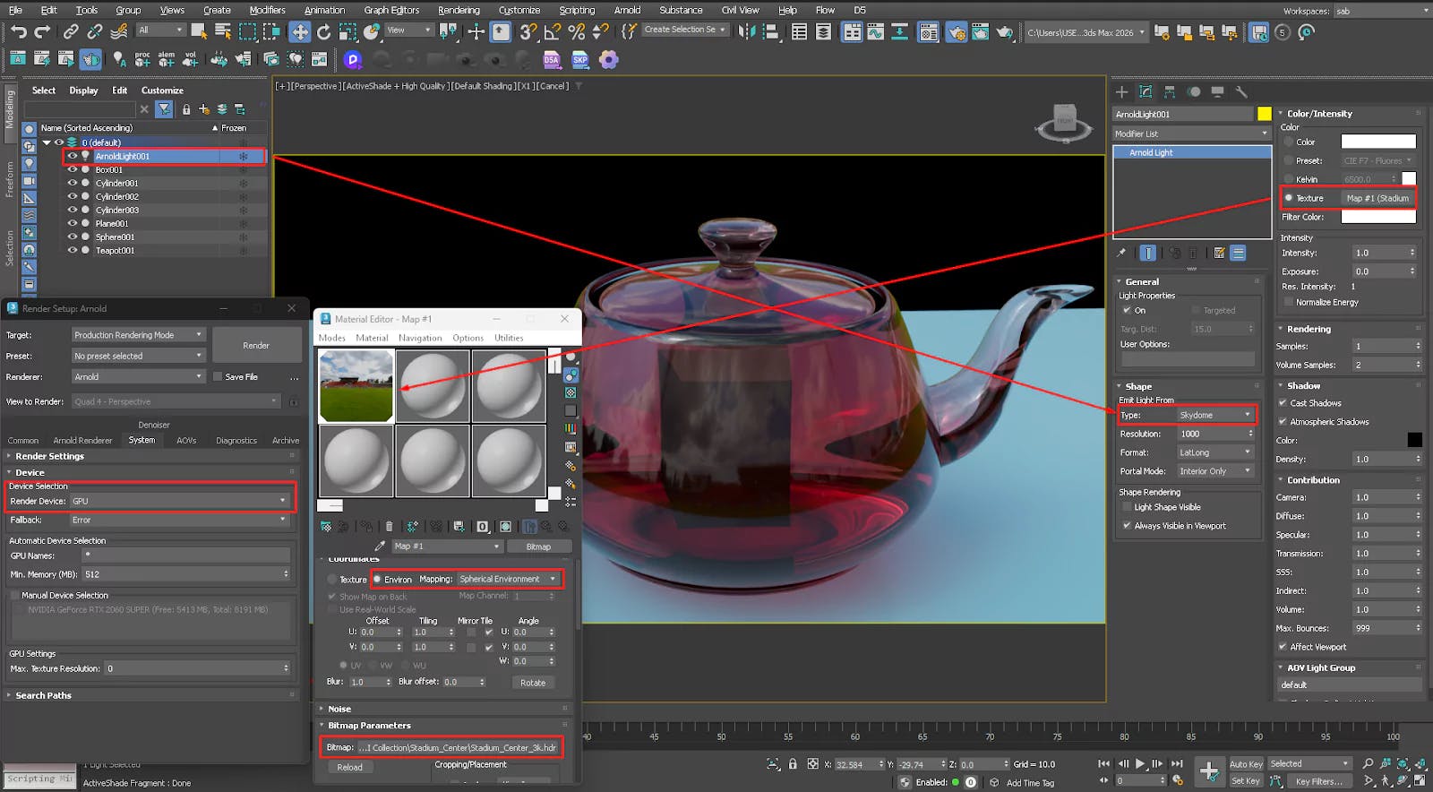The image size is (1433, 792).
Task: Expand the Search Paths rollout
Action: click(x=43, y=695)
